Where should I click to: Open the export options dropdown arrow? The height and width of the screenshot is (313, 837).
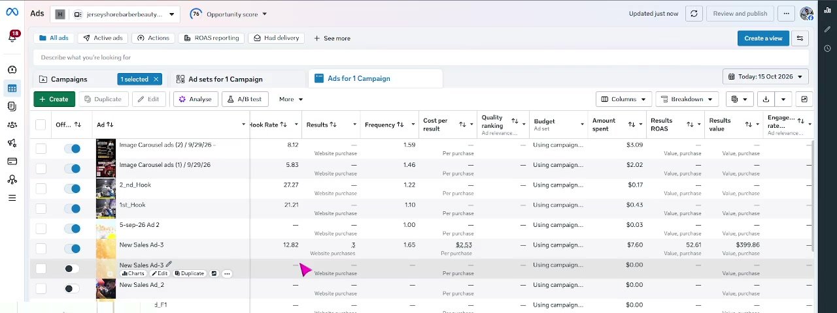coord(783,99)
